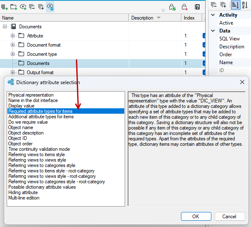Click the padlock with green check icon
This screenshot has height=227, width=251.
tap(172, 7)
